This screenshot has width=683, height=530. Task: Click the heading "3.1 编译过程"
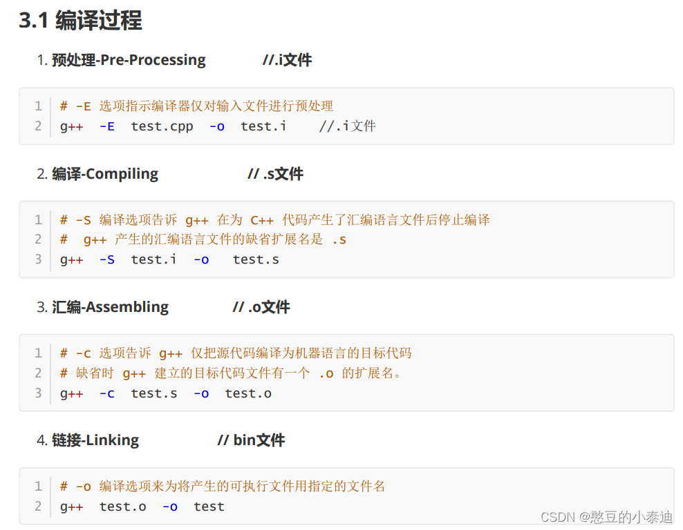point(81,20)
